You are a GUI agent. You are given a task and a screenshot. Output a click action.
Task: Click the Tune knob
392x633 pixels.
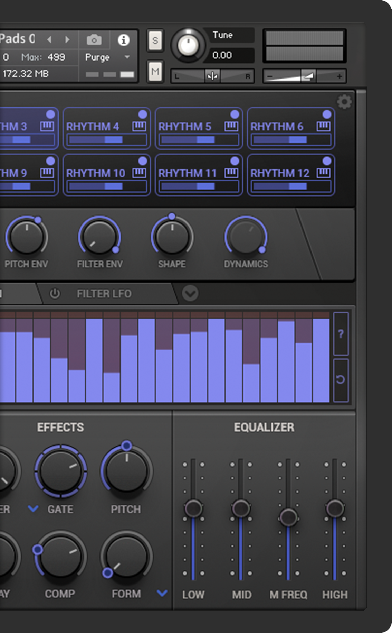(x=188, y=45)
